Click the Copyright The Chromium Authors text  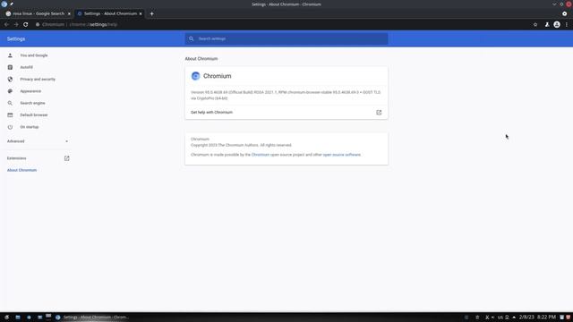[241, 145]
